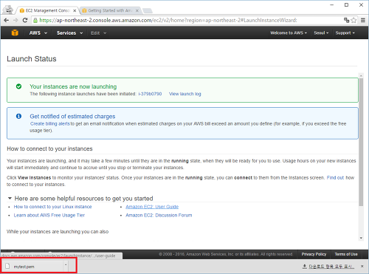The width and height of the screenshot is (369, 274).
Task: Click the Chrome profile avatar icon
Action: point(8,10)
